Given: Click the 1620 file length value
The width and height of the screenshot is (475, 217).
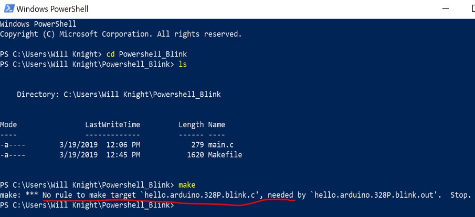Looking at the screenshot, I should click(x=195, y=155).
